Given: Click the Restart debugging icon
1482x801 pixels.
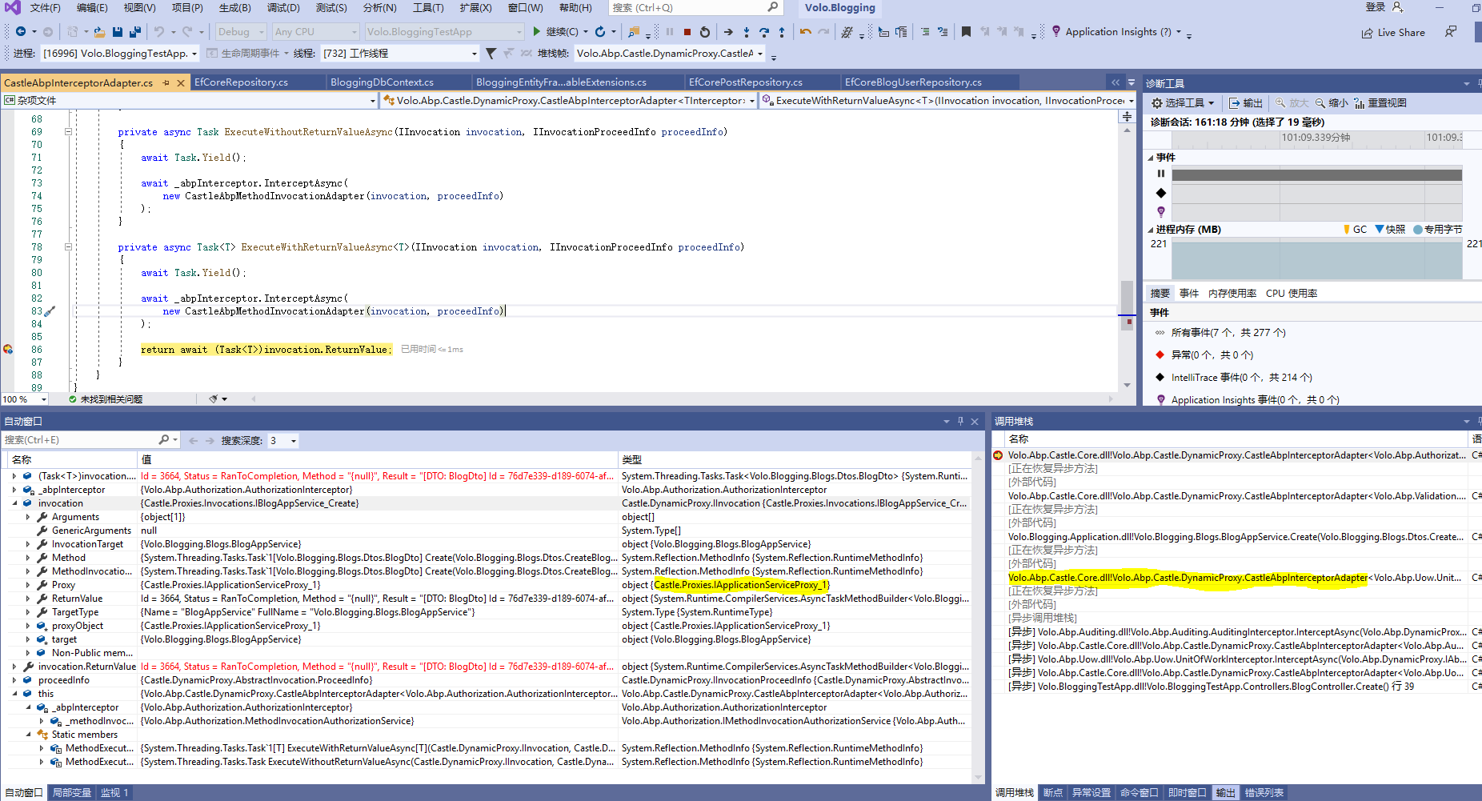Looking at the screenshot, I should click(704, 32).
